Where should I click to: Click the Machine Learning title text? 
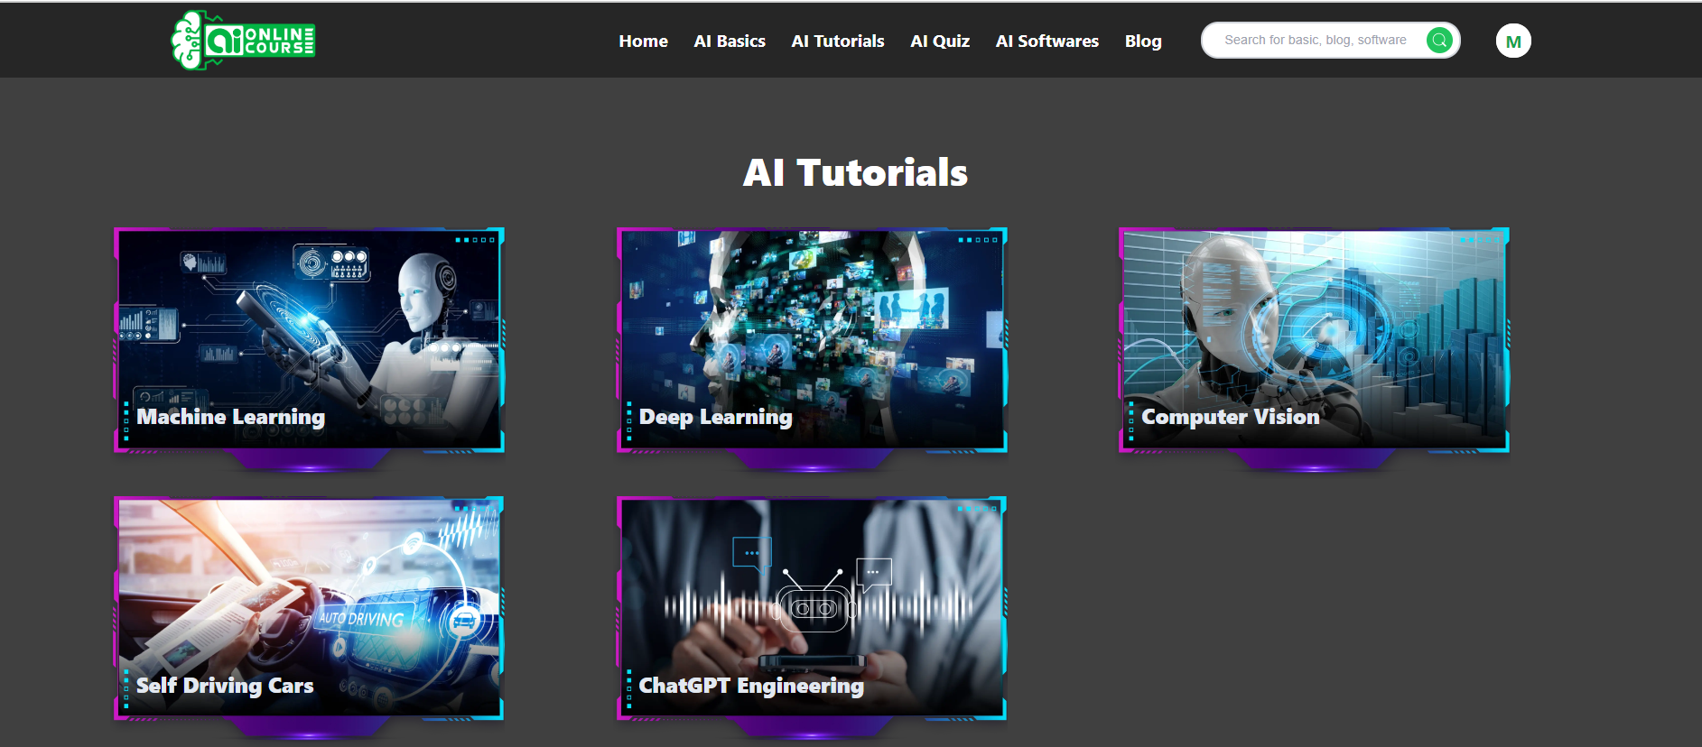[x=230, y=417]
